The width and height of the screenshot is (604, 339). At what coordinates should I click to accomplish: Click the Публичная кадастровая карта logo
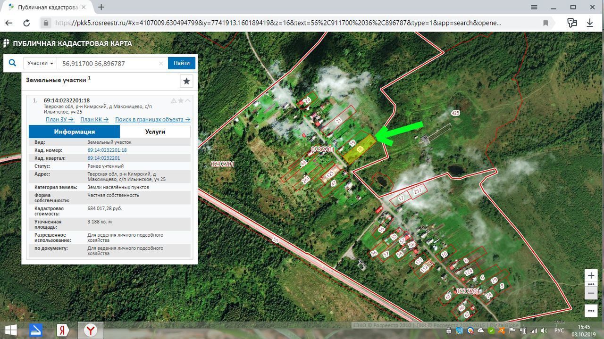click(x=67, y=43)
